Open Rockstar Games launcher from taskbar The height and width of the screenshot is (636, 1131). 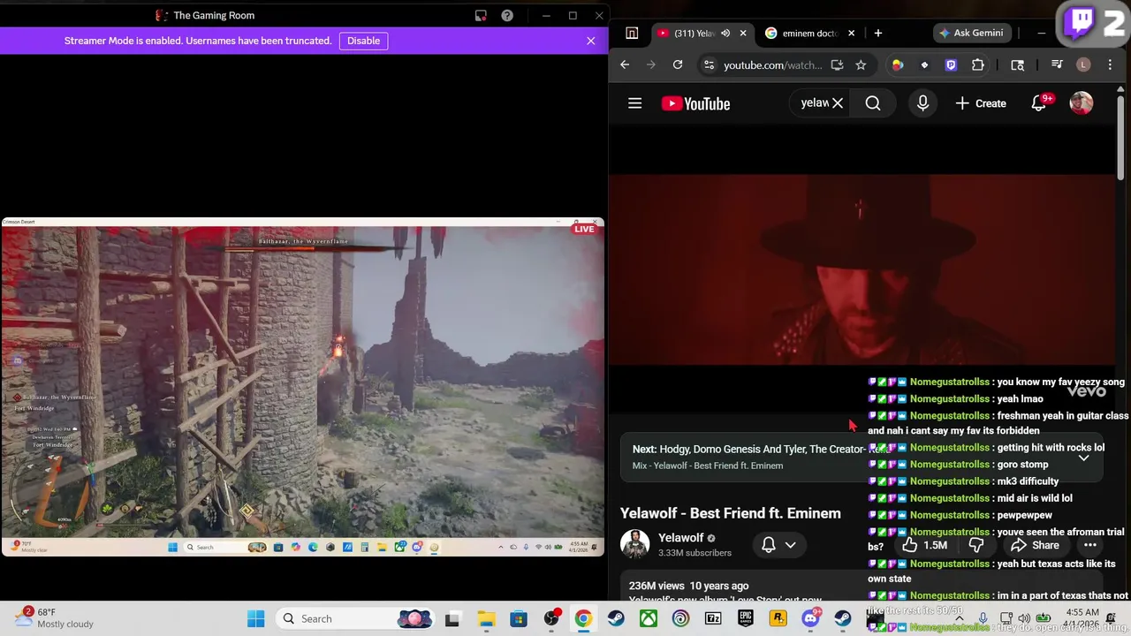pyautogui.click(x=778, y=618)
